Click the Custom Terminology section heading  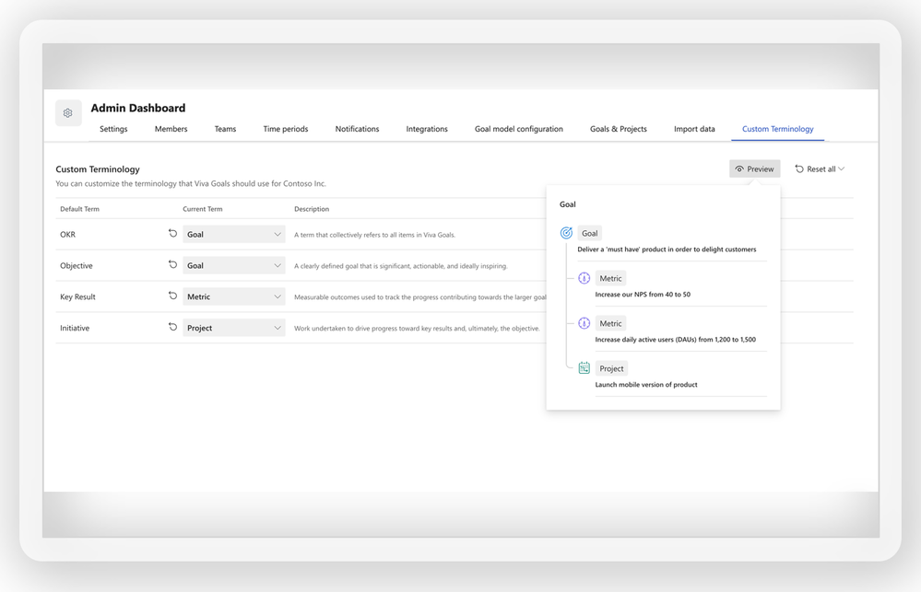98,169
